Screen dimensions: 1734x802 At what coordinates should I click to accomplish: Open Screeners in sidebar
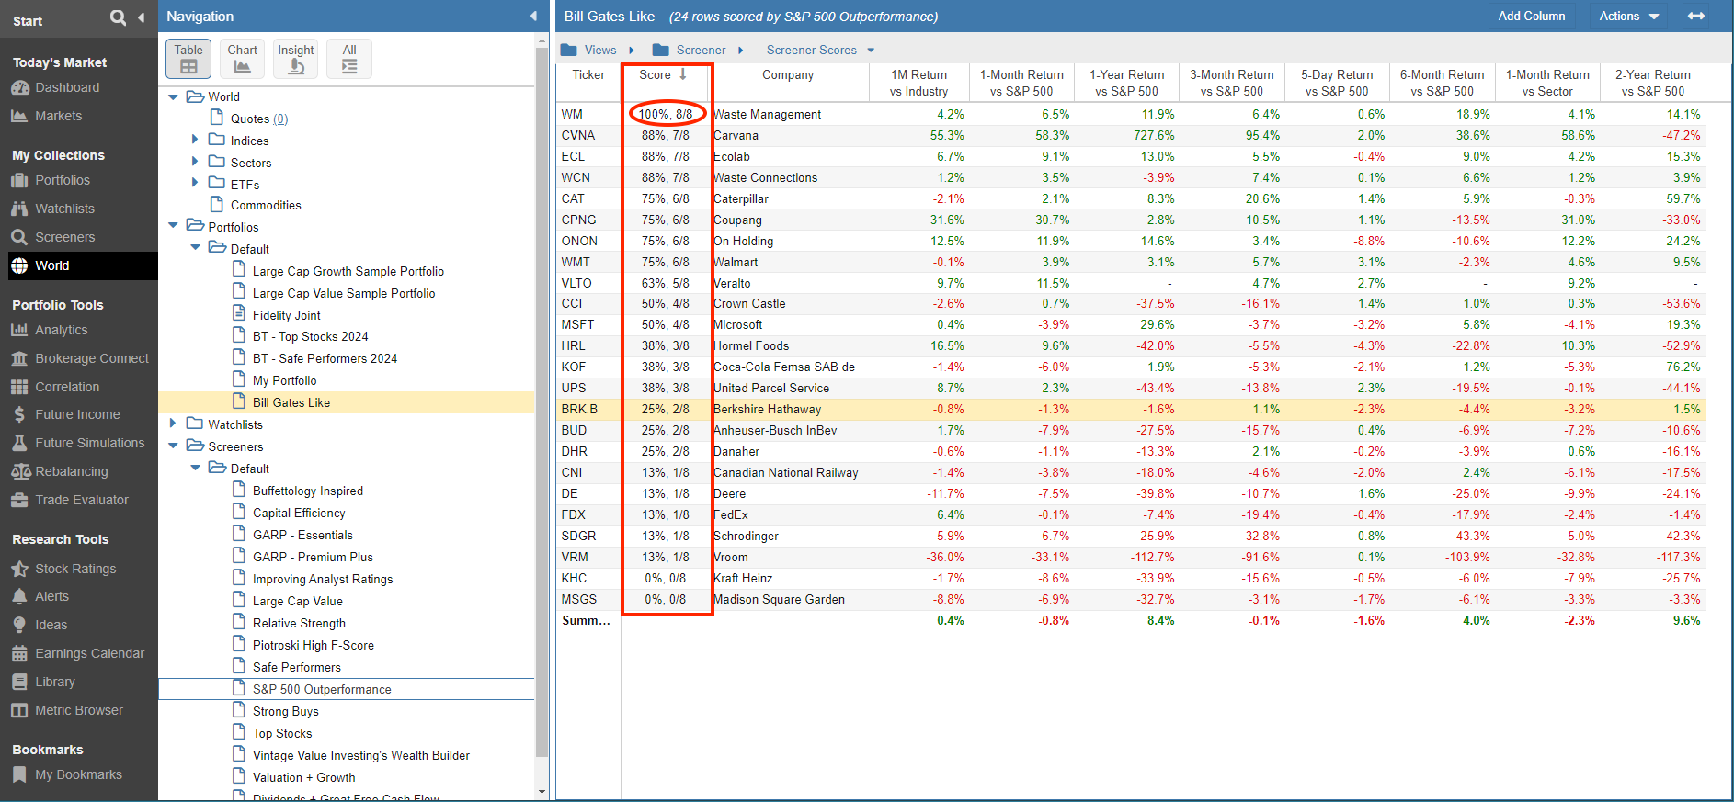pos(64,237)
